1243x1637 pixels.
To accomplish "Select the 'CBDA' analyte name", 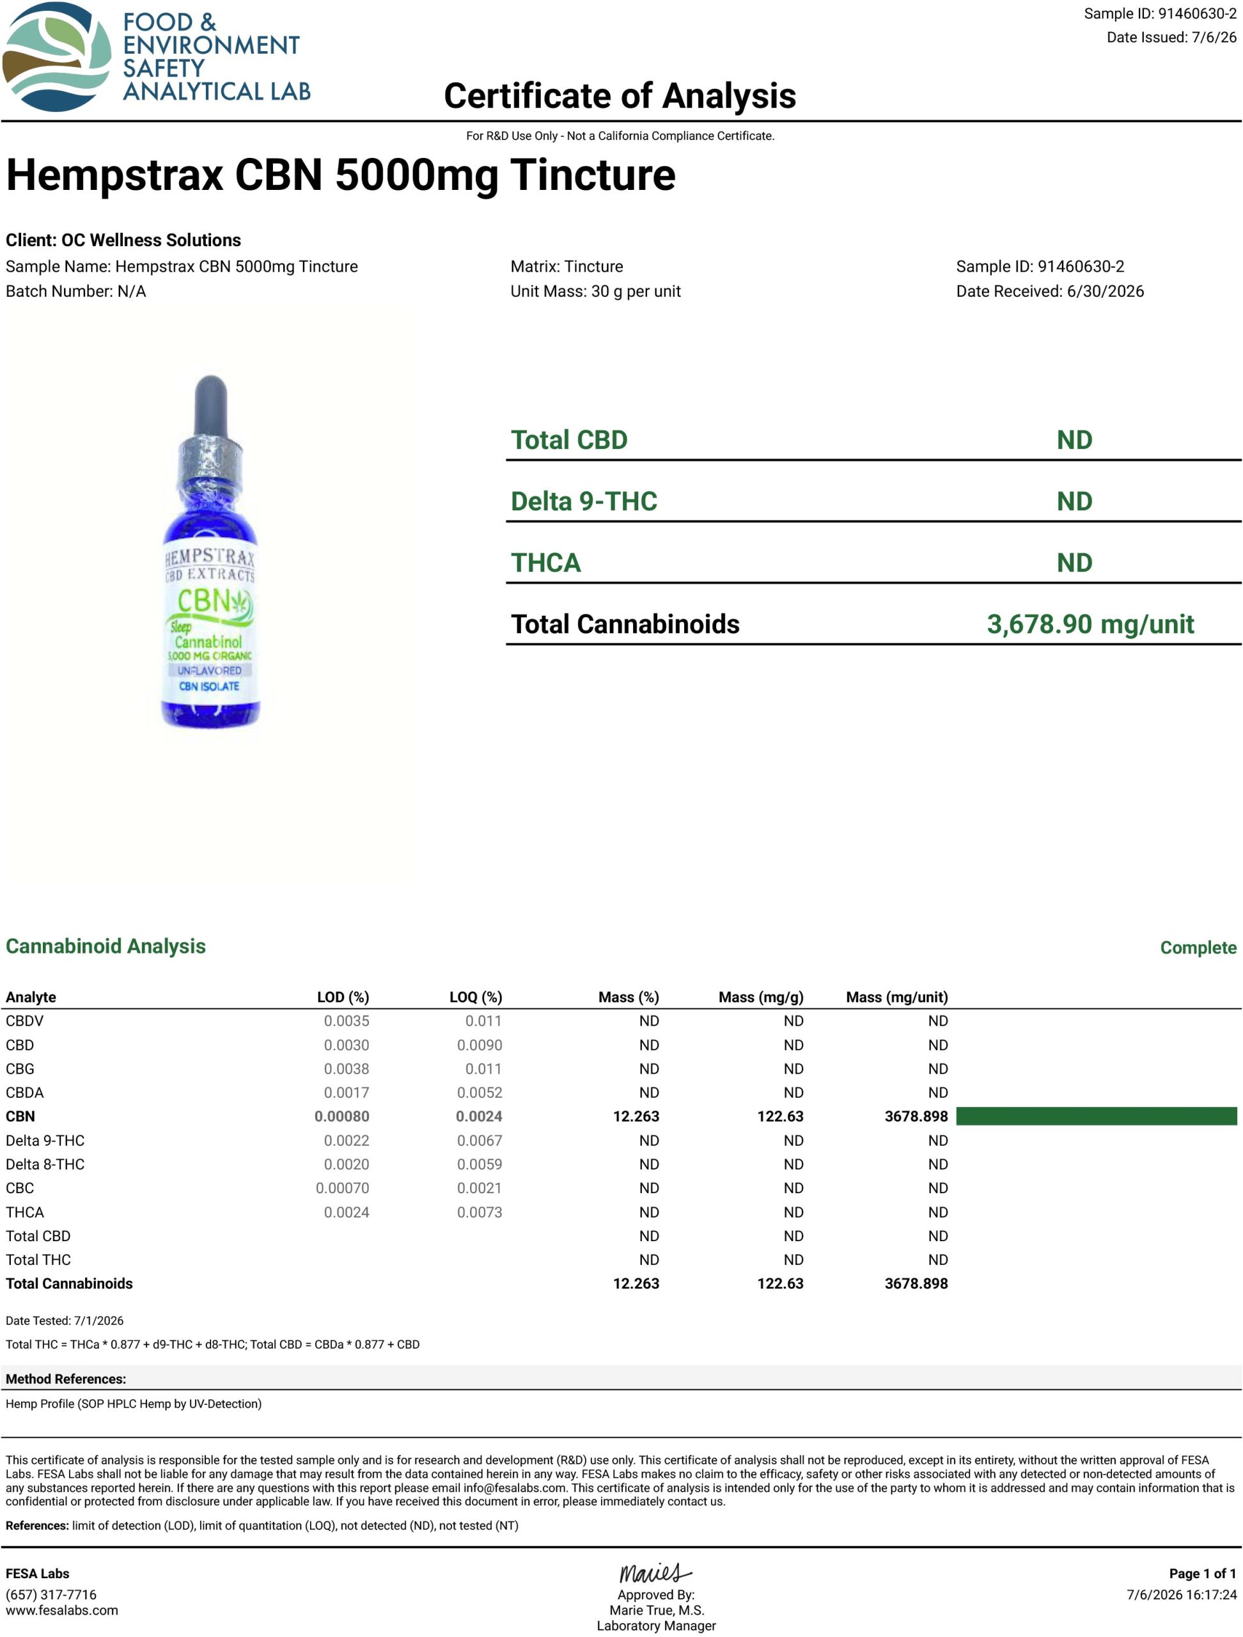I will [x=24, y=1093].
